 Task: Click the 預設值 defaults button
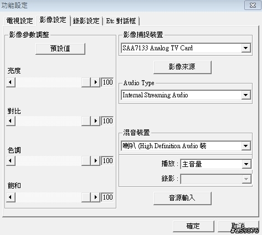pyautogui.click(x=60, y=49)
